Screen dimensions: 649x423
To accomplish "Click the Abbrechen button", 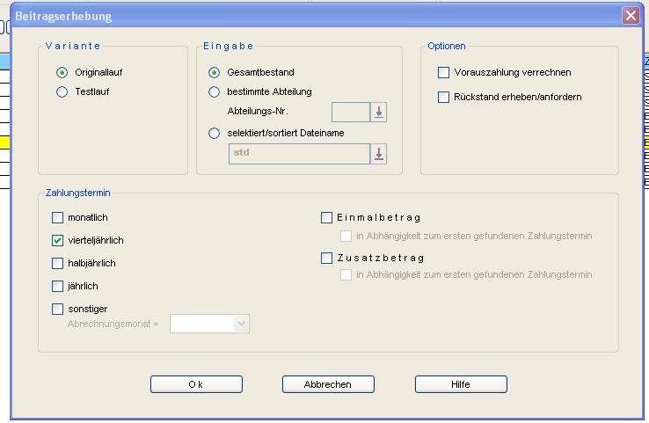I will click(328, 384).
